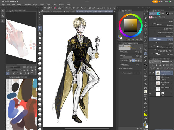Adjust Opacity value stepper in Tool property
174x130 pixels.
click(139, 56)
